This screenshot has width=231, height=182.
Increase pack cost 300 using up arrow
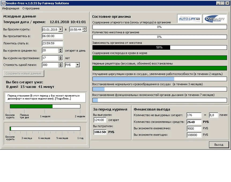pyautogui.click(x=60, y=63)
